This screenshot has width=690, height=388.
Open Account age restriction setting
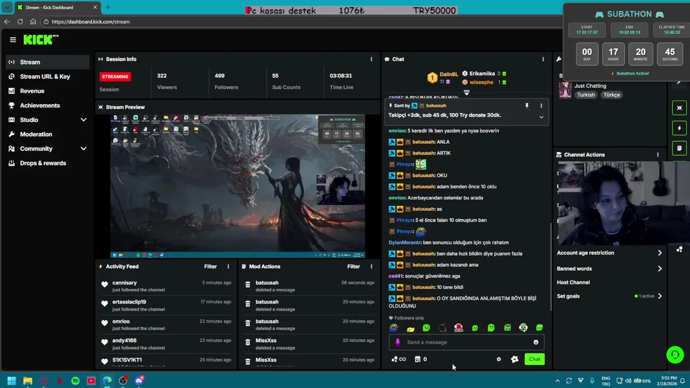610,253
